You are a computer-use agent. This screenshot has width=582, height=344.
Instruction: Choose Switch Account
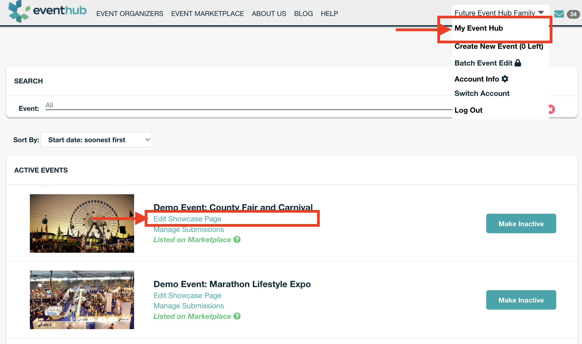(482, 93)
